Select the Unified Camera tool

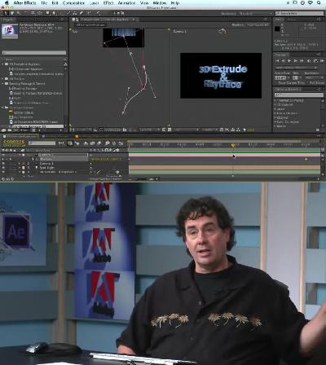[x=33, y=13]
